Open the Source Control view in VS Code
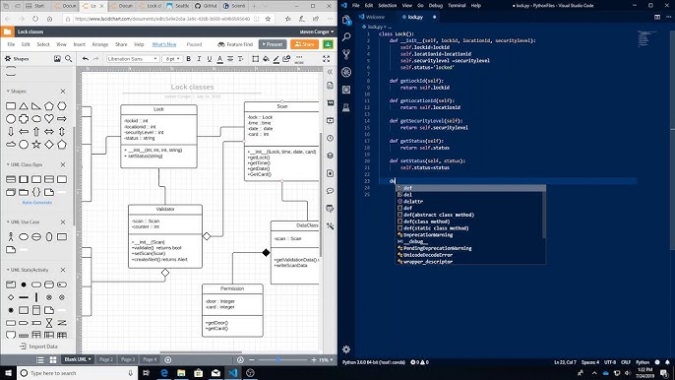The image size is (675, 380). coord(346,54)
